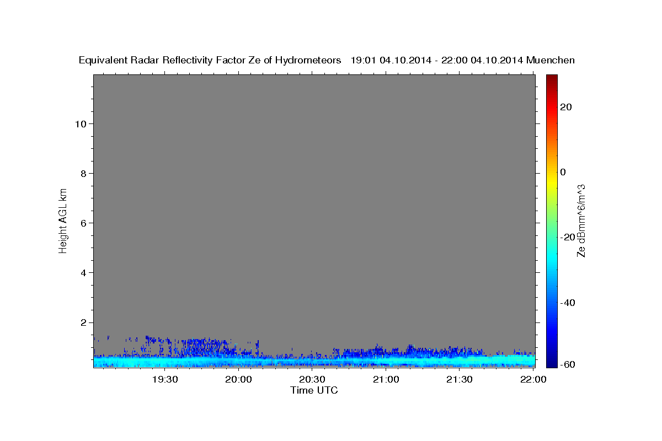
Task: Click the 20:00 time tick label
Action: coord(238,379)
